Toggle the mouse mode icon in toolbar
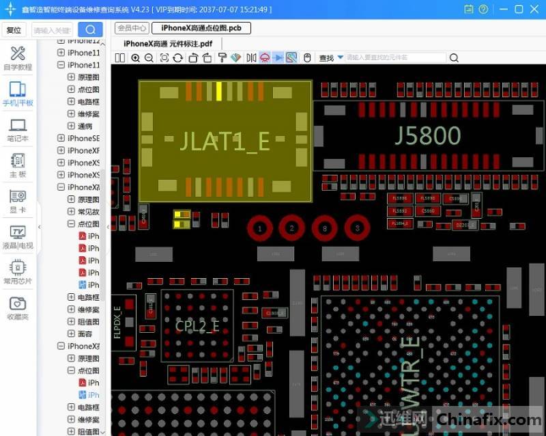The image size is (546, 436). pos(307,58)
